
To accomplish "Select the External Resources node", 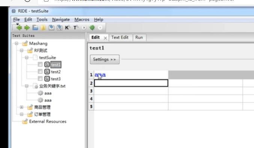I will pyautogui.click(x=48, y=121).
